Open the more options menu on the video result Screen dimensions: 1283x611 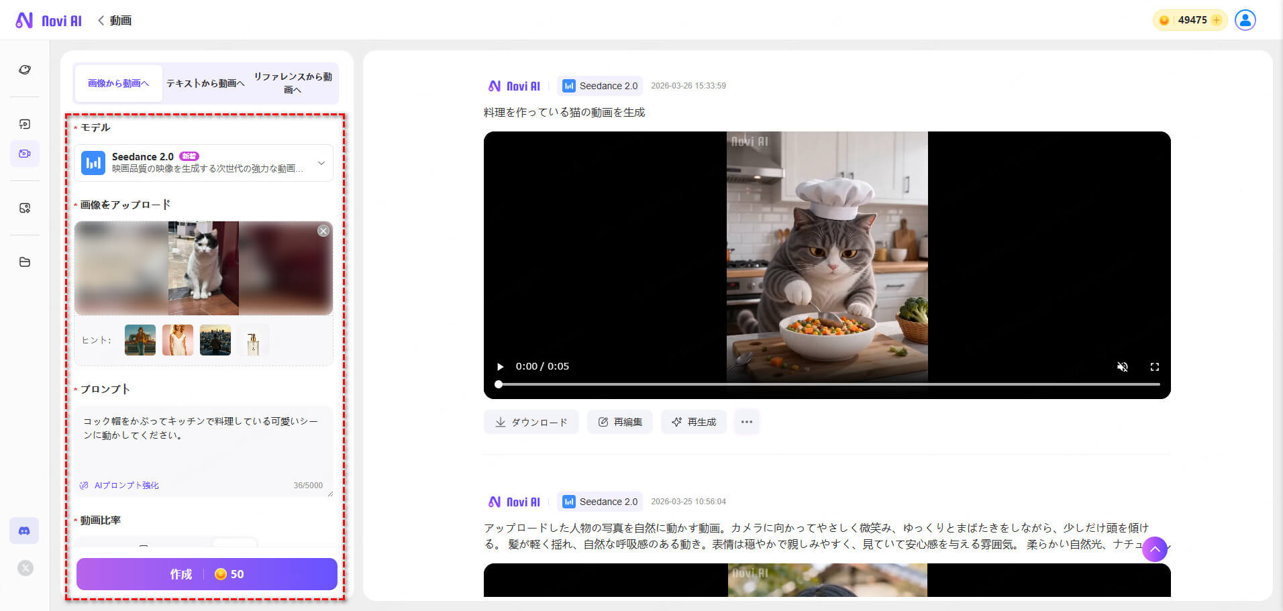pyautogui.click(x=747, y=422)
